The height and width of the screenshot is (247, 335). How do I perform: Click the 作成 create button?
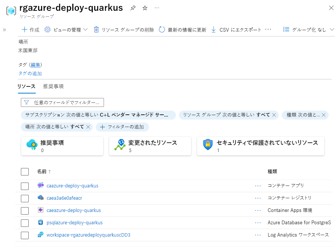31,30
